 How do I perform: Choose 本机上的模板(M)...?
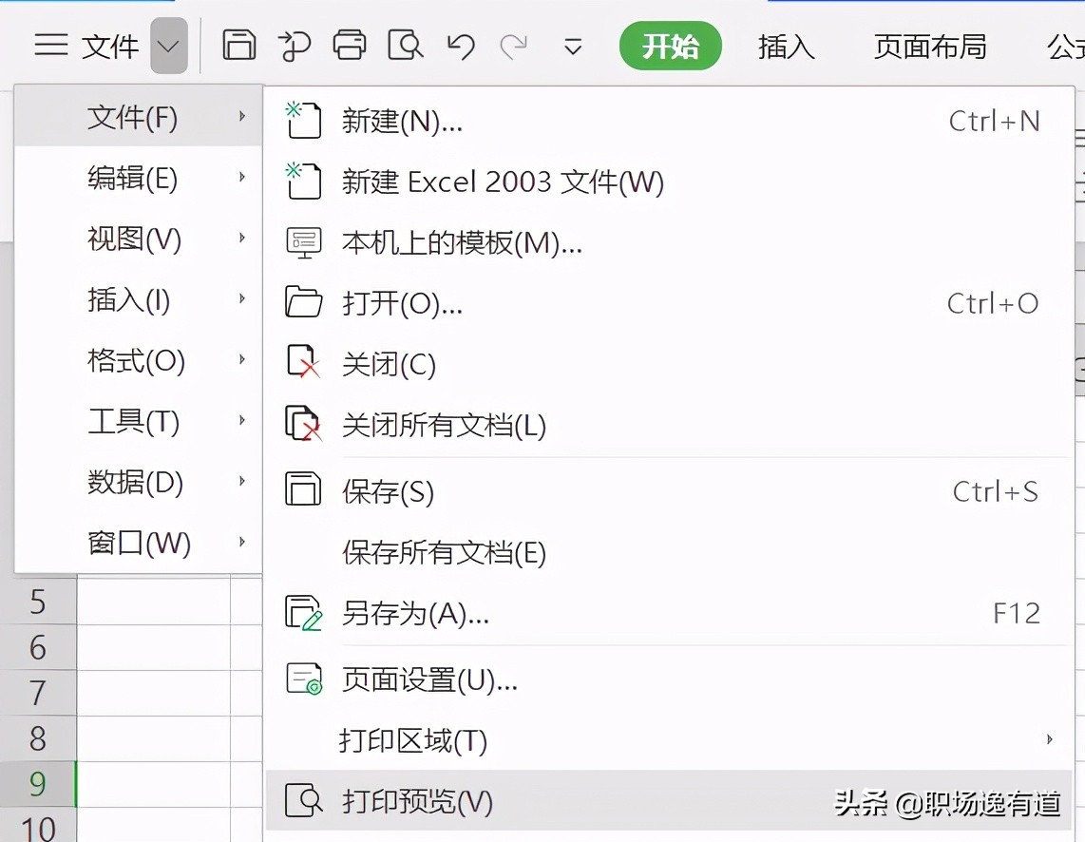[x=669, y=243]
